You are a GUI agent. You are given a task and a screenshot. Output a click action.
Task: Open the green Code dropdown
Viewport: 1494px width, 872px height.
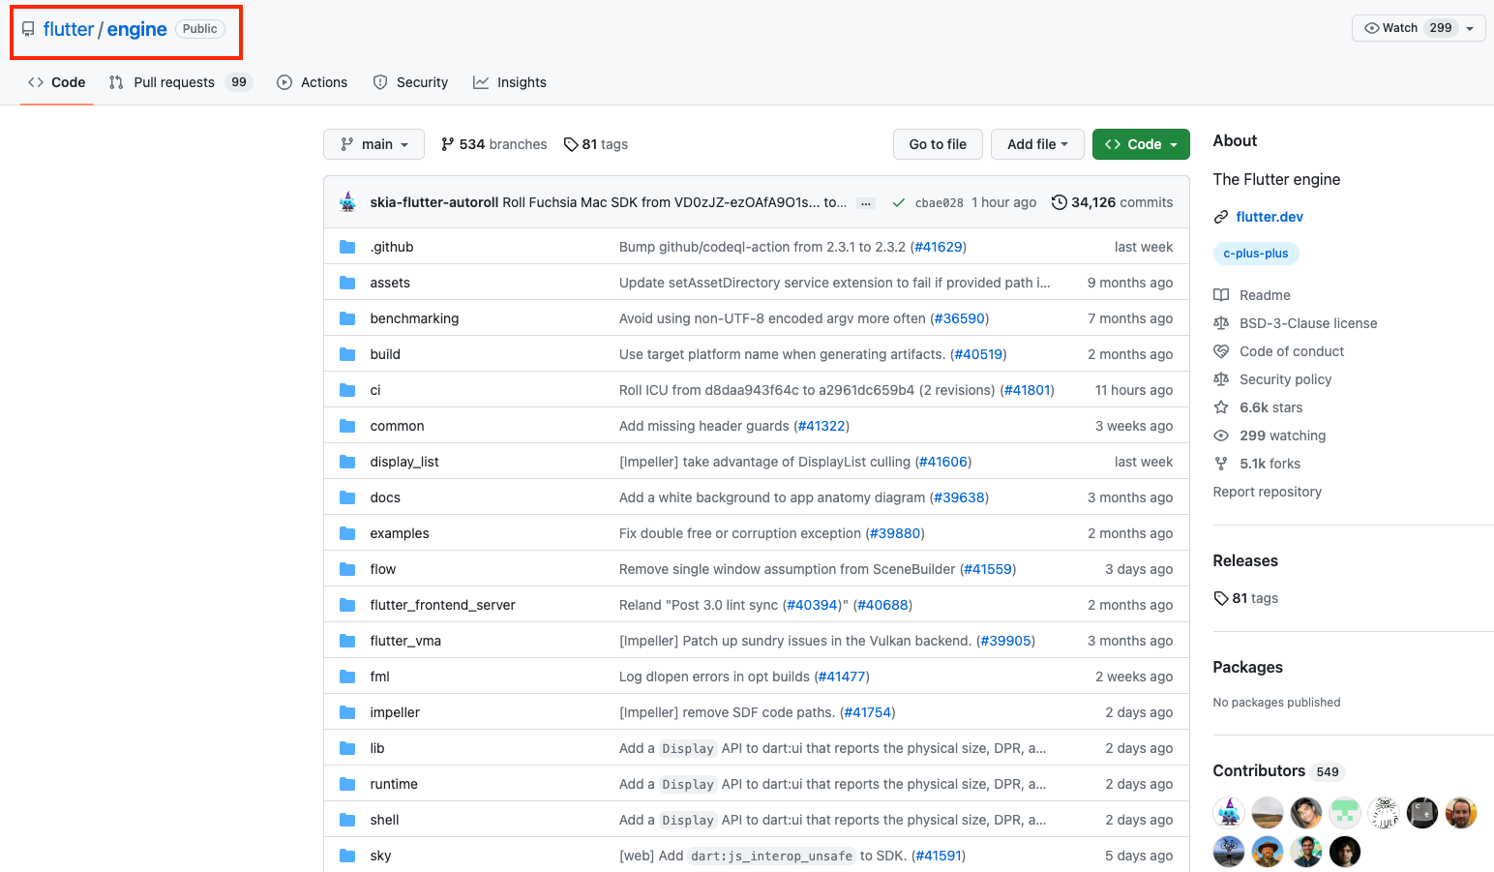coord(1141,143)
